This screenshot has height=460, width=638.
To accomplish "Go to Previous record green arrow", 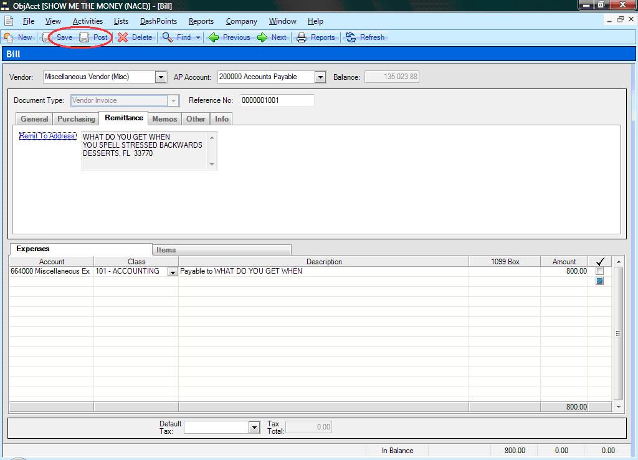I will click(x=214, y=37).
